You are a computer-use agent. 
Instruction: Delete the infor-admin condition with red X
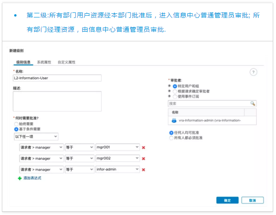[x=144, y=170]
